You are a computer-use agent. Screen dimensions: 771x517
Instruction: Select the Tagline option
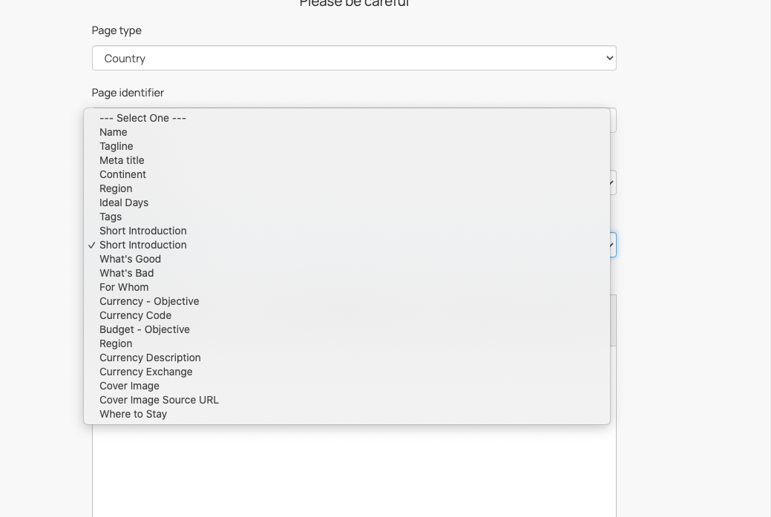[347, 146]
